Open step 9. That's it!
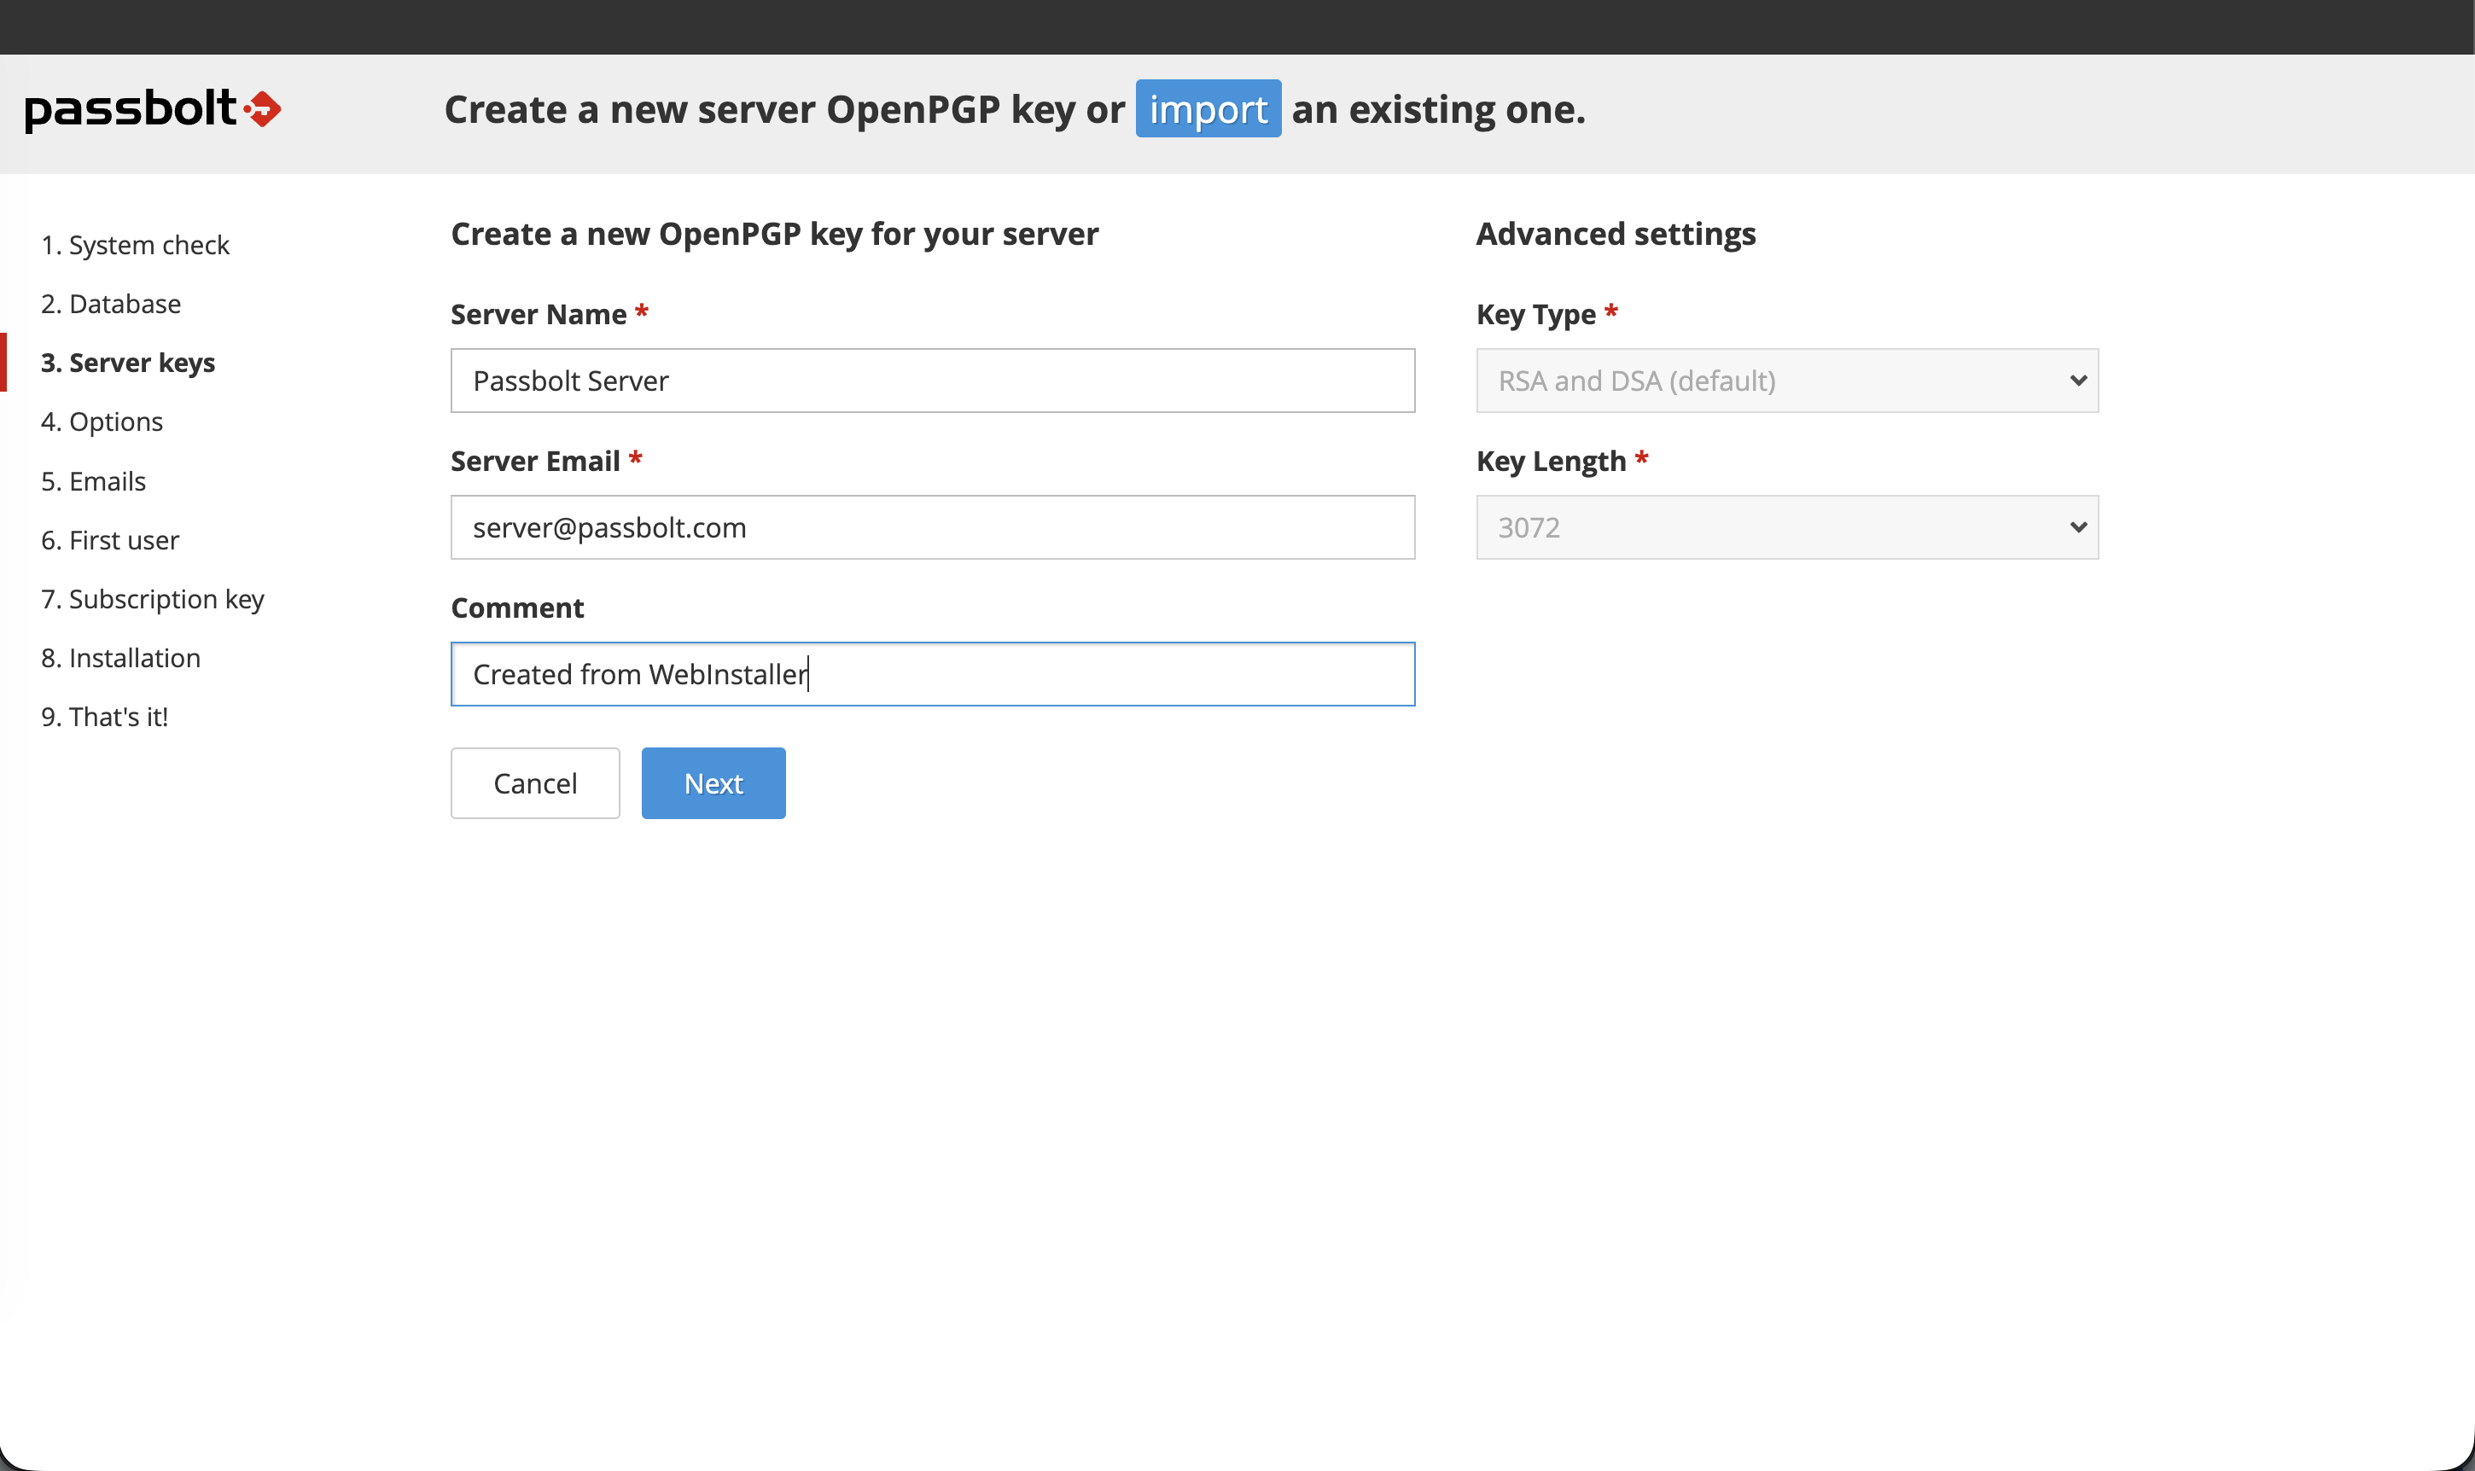The width and height of the screenshot is (2475, 1471). tap(105, 717)
